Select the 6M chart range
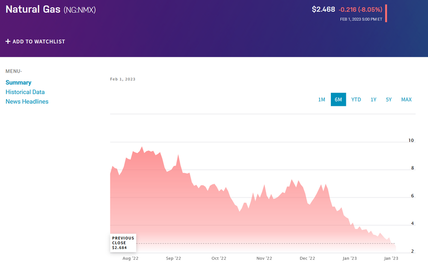This screenshot has width=428, height=267. 338,100
